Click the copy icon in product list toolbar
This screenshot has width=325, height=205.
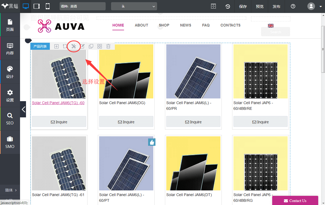click(x=91, y=46)
